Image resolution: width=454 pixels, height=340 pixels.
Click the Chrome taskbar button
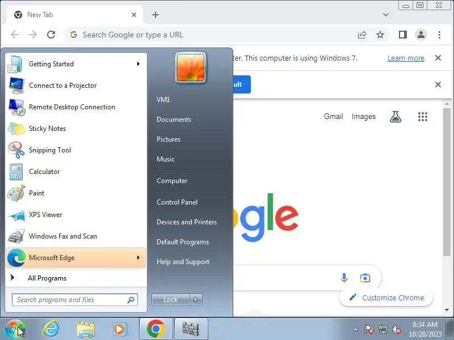coord(155,329)
